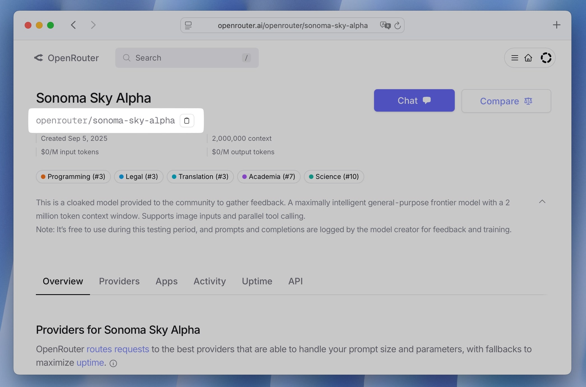
Task: Copy the model ID with clipboard icon
Action: 187,121
